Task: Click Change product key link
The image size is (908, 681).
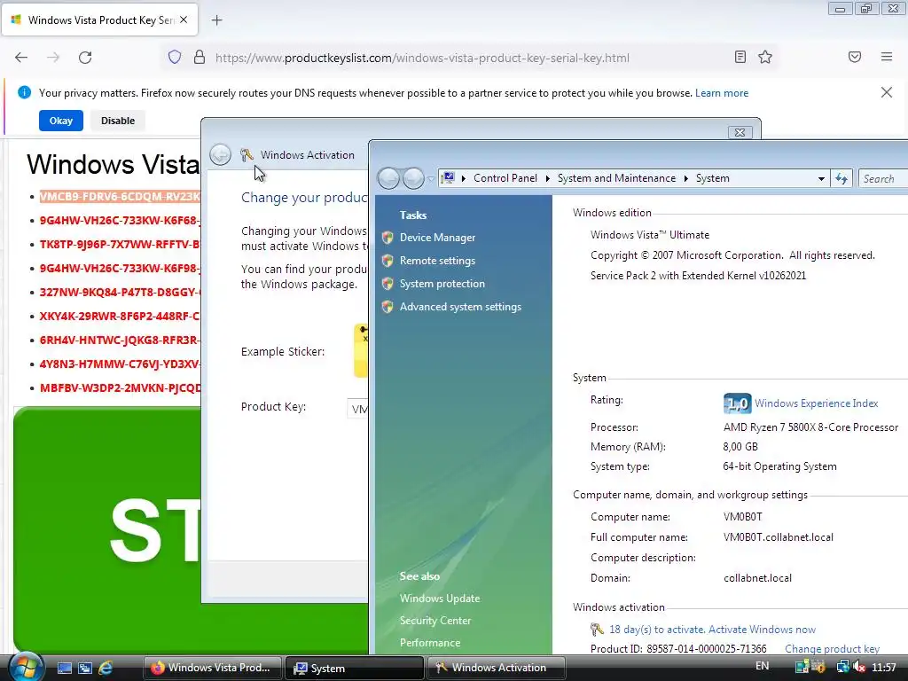Action: click(832, 648)
